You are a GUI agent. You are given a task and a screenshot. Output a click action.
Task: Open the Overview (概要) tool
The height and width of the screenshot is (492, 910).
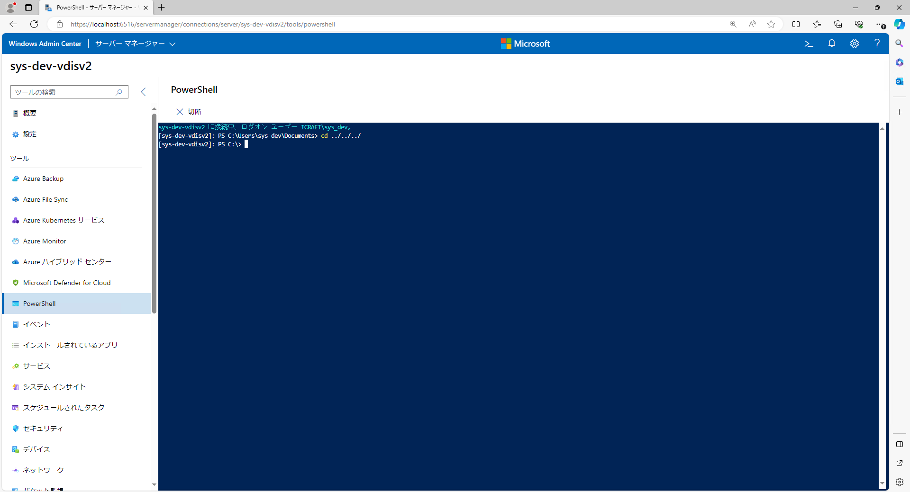76,113
